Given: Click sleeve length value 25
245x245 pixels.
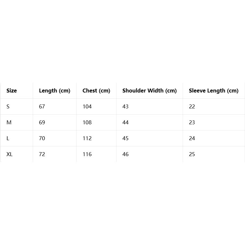Looking at the screenshot, I should click(x=192, y=154).
